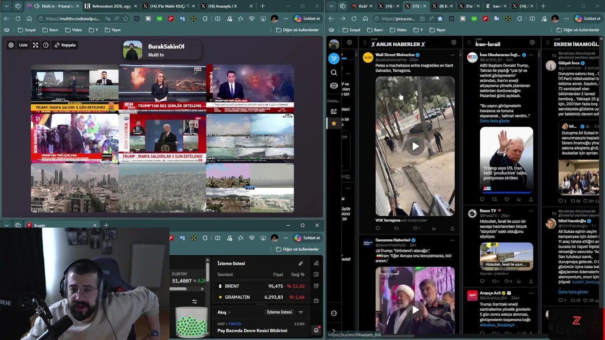Select NTV Trump'tan yeni açıklama stream
605x340 pixels.
point(250,88)
